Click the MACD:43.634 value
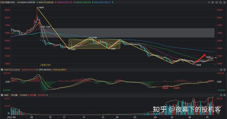The height and width of the screenshot is (119, 227). point(29,70)
